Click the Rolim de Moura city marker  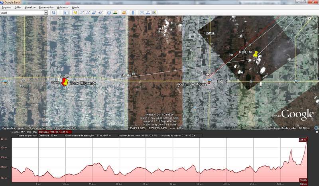(x=209, y=83)
